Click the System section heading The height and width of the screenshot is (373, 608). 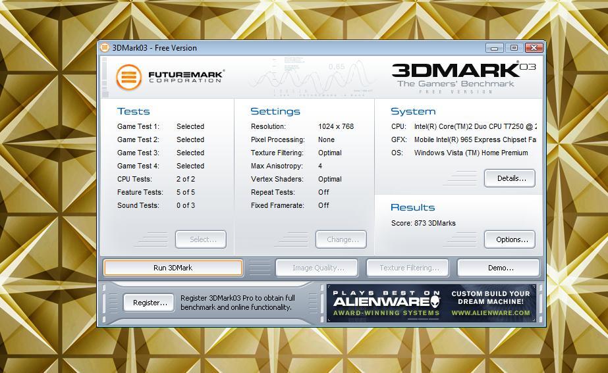click(413, 112)
